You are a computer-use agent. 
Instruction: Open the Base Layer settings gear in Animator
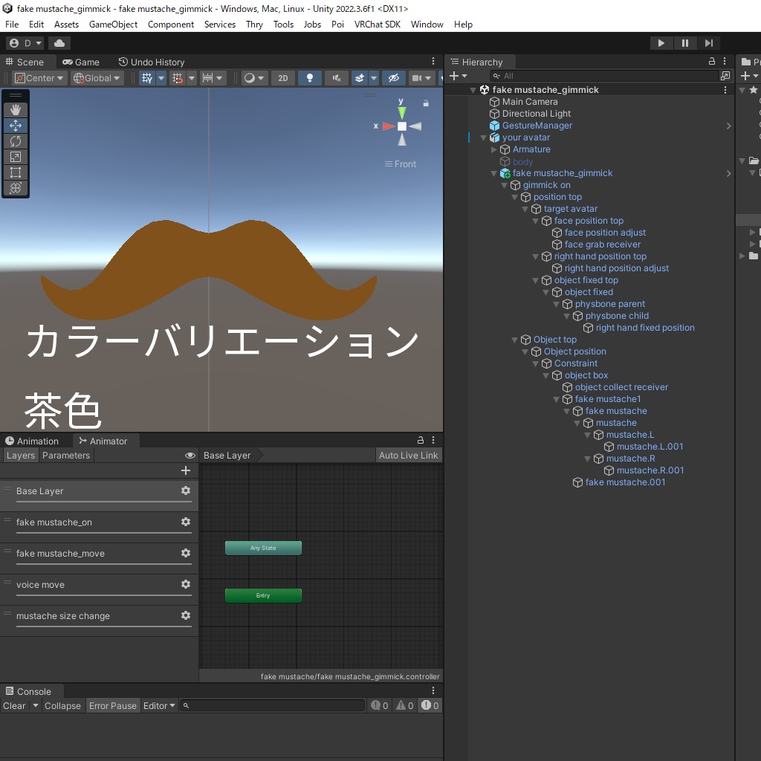[x=185, y=490]
